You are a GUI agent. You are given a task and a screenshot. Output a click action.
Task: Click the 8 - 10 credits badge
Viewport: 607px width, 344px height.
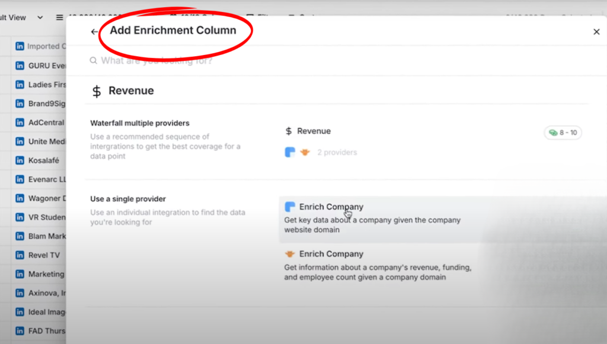click(563, 133)
